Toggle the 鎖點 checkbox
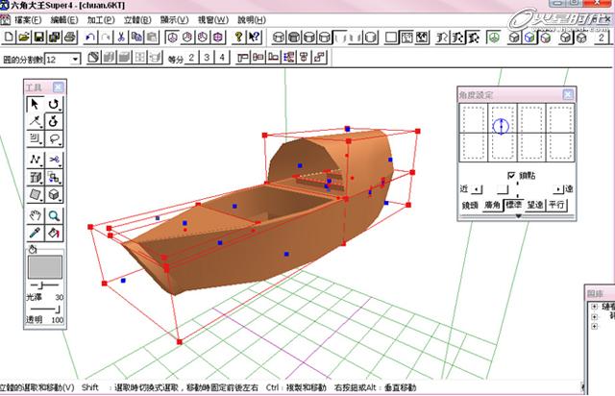615x396 pixels. 511,176
